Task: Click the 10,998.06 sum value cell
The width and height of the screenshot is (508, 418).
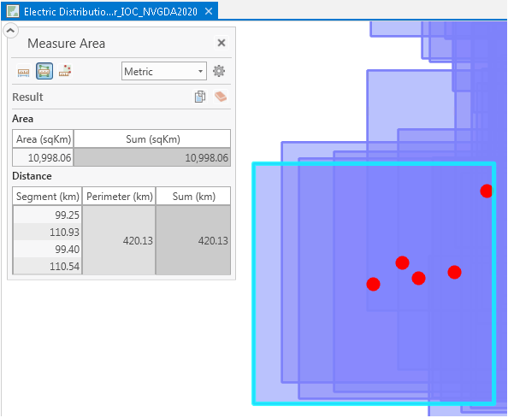Action: click(152, 157)
